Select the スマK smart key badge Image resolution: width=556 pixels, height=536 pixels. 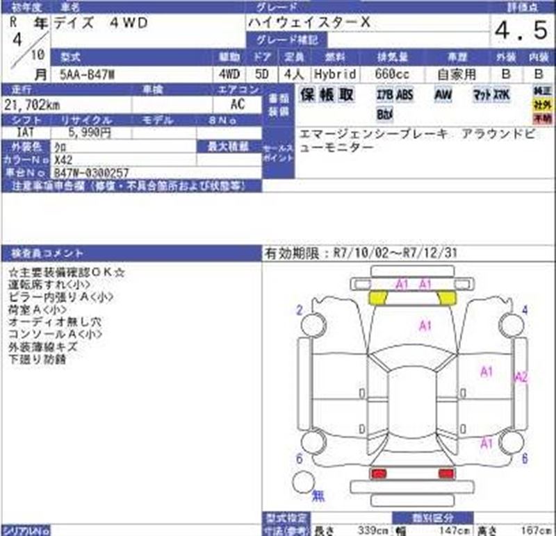(x=501, y=94)
